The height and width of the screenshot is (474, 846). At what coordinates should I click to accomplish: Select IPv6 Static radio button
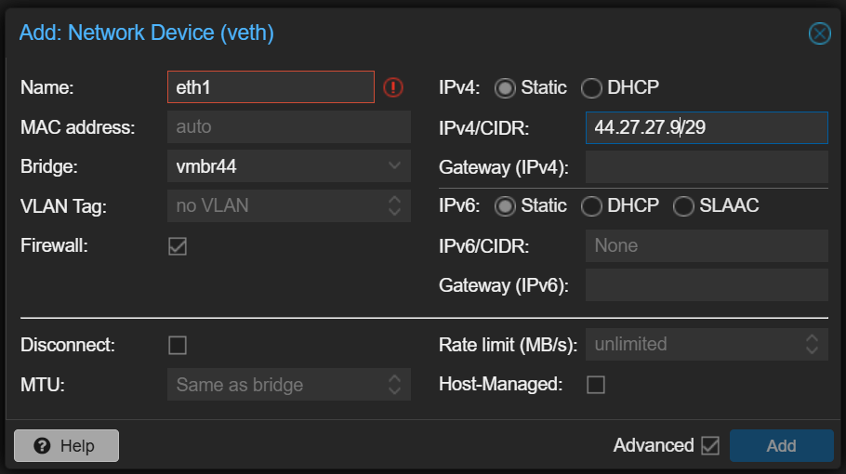(505, 206)
